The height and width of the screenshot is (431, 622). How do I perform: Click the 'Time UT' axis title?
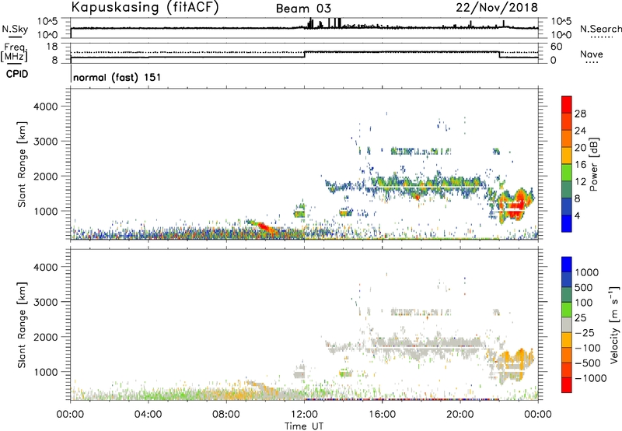click(304, 426)
